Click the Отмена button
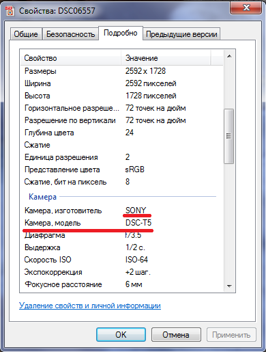The height and width of the screenshot is (352, 266). (176, 334)
